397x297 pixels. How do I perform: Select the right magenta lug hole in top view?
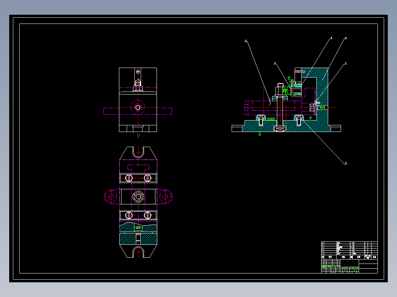click(166, 196)
